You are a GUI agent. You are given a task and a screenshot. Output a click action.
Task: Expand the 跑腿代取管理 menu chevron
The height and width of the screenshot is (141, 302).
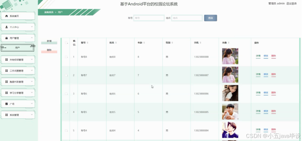click(32, 82)
